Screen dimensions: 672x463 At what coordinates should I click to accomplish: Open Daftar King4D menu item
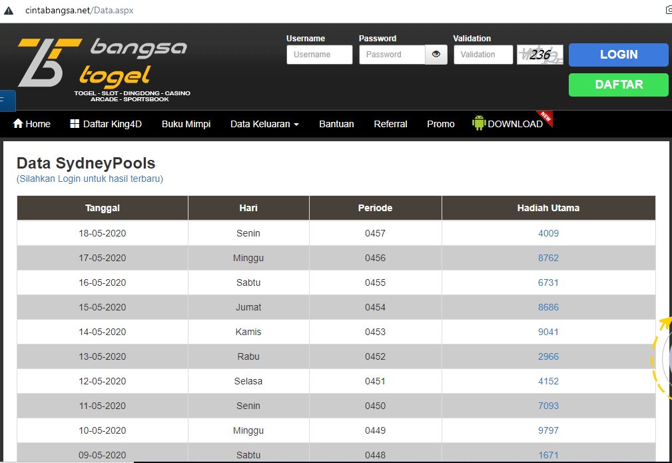click(x=106, y=124)
